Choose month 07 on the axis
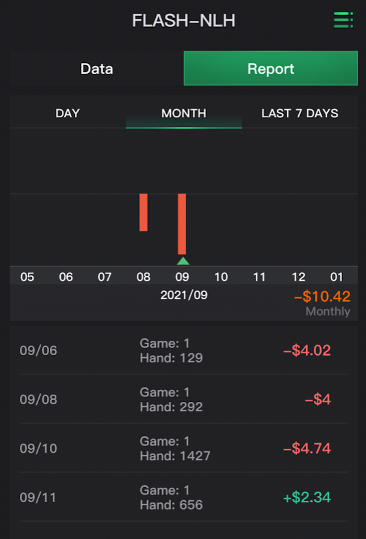Image resolution: width=366 pixels, height=539 pixels. coord(105,277)
